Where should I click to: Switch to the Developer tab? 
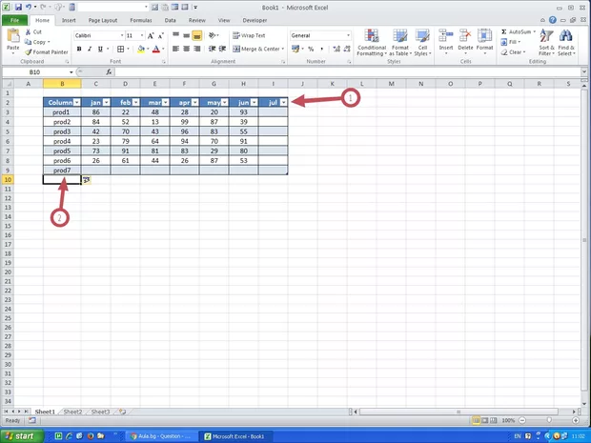[x=255, y=20]
